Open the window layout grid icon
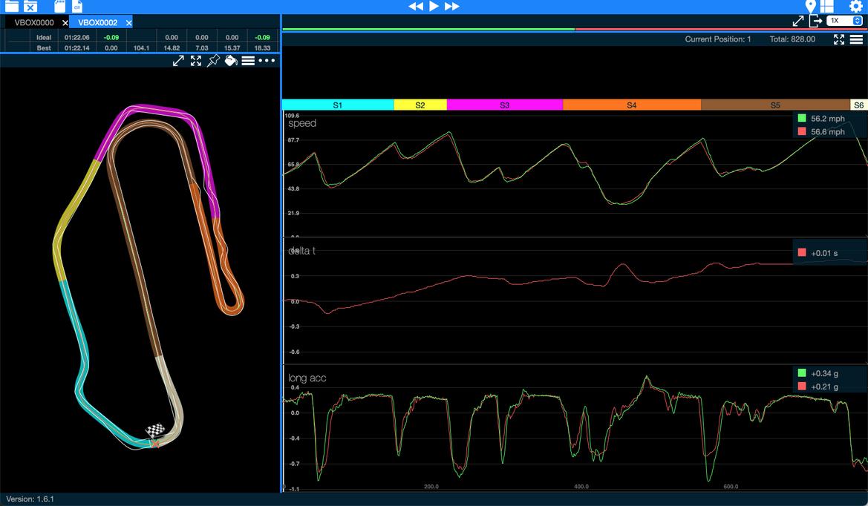868x506 pixels. point(827,7)
